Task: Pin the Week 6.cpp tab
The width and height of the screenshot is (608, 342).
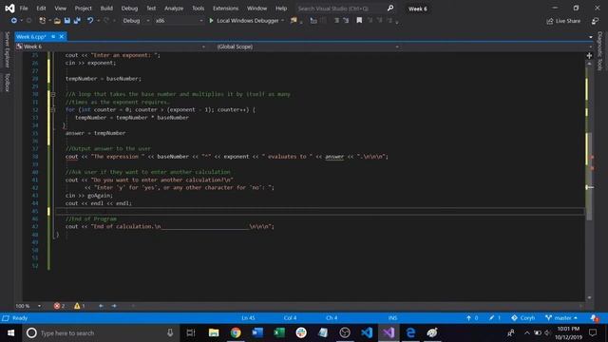Action: pyautogui.click(x=53, y=36)
